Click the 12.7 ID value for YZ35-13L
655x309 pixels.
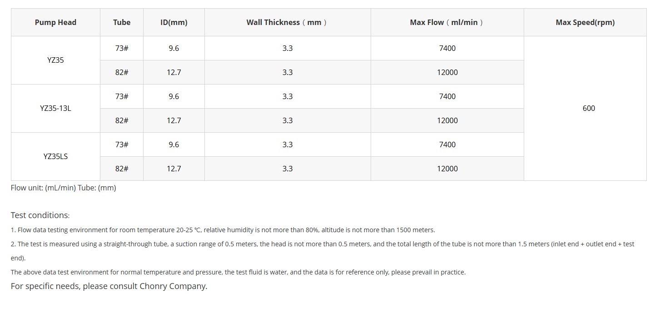tap(174, 120)
